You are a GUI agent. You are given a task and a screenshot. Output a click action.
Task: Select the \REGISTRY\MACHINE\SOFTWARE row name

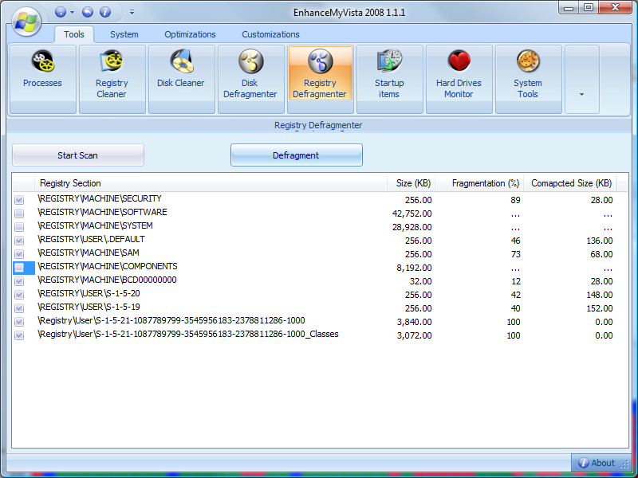[102, 212]
